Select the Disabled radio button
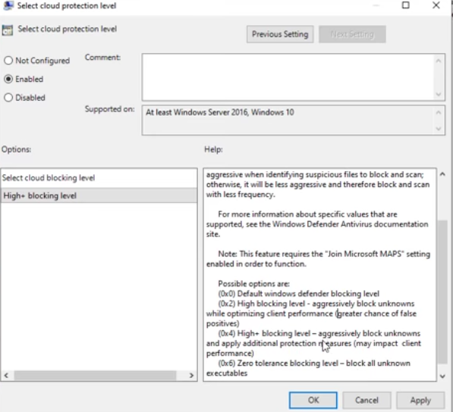The image size is (453, 412). 8,98
